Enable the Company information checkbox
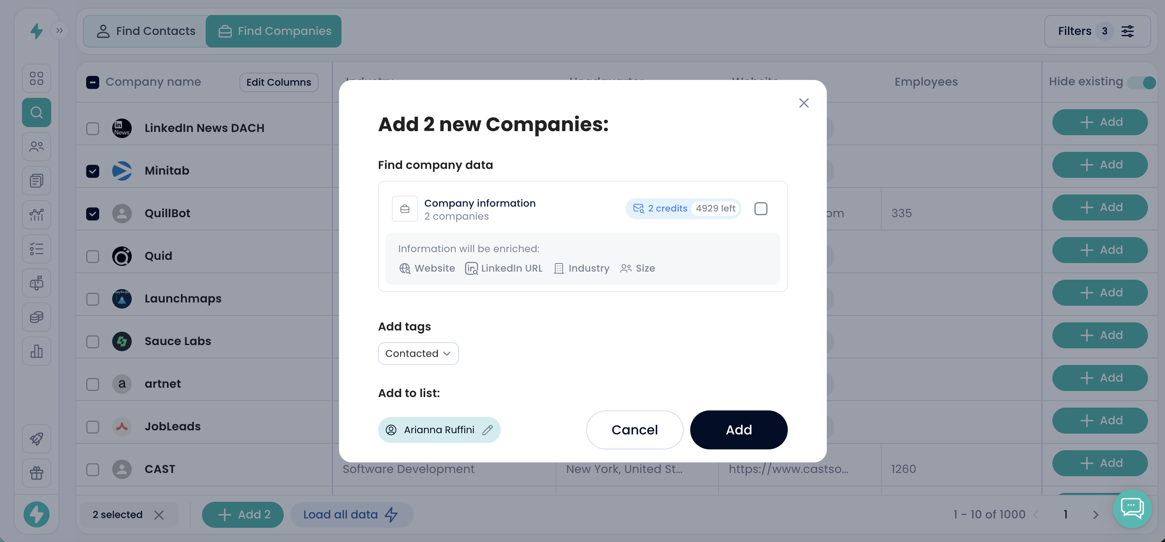The width and height of the screenshot is (1165, 542). (761, 209)
